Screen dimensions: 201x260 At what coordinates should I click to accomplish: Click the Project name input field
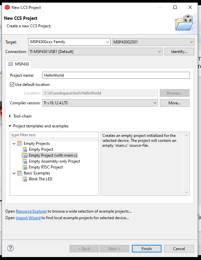(116, 75)
